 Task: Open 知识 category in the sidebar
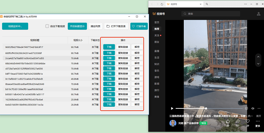point(157,64)
